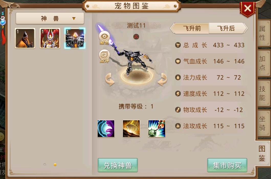Select the spiked mace skill icon

pyautogui.click(x=157, y=128)
